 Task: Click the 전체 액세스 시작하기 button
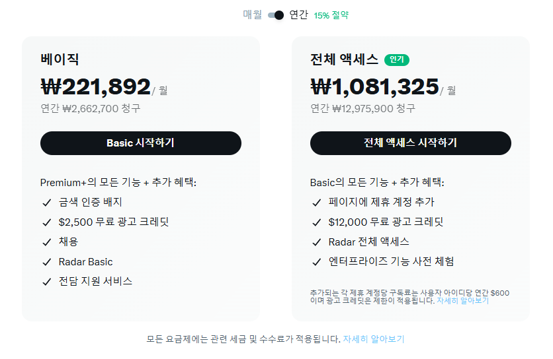coord(410,143)
